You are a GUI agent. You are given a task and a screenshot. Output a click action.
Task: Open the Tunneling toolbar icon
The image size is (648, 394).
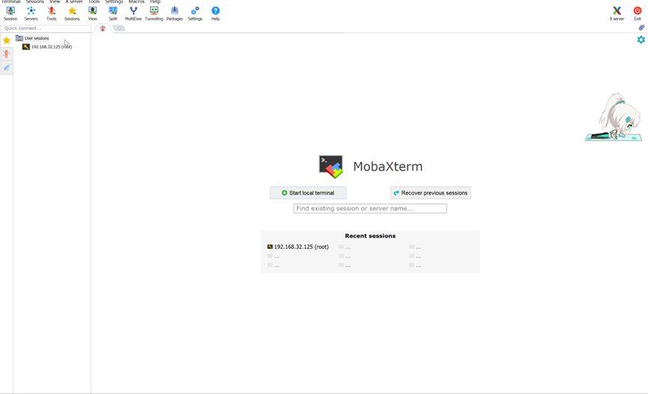[154, 13]
